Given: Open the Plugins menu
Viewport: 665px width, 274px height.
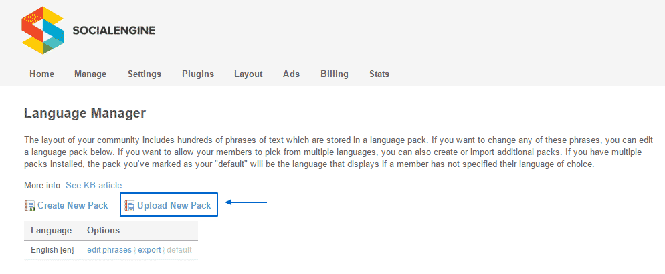Looking at the screenshot, I should click(197, 74).
